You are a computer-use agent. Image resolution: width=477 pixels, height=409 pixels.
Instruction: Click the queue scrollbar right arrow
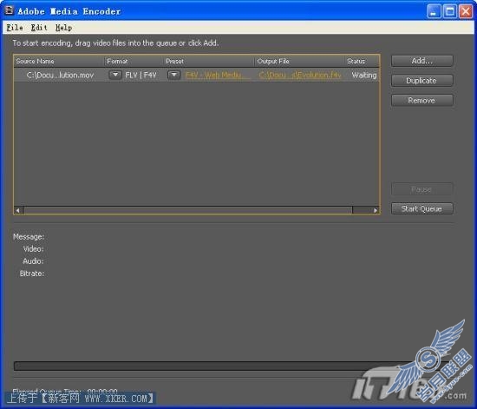point(375,210)
